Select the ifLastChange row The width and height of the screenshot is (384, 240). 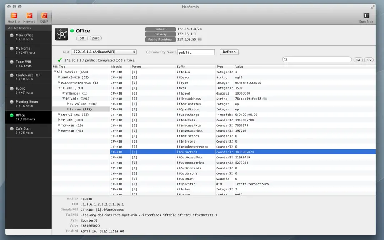(243, 115)
